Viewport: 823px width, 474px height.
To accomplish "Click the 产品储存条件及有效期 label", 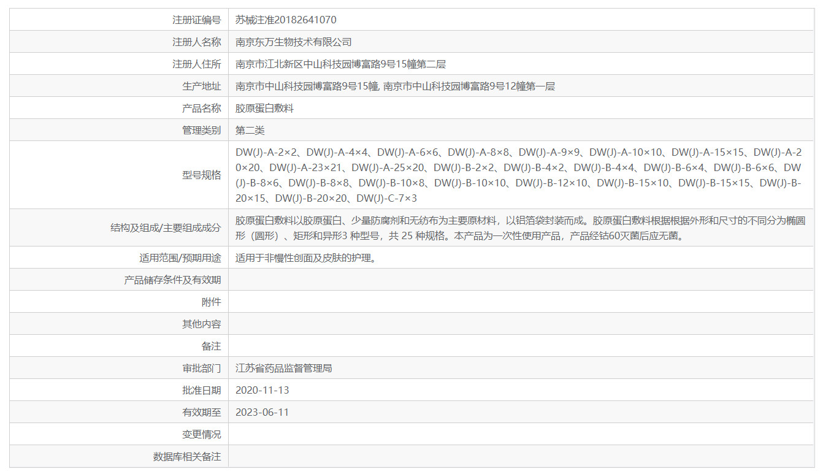I will [x=172, y=280].
